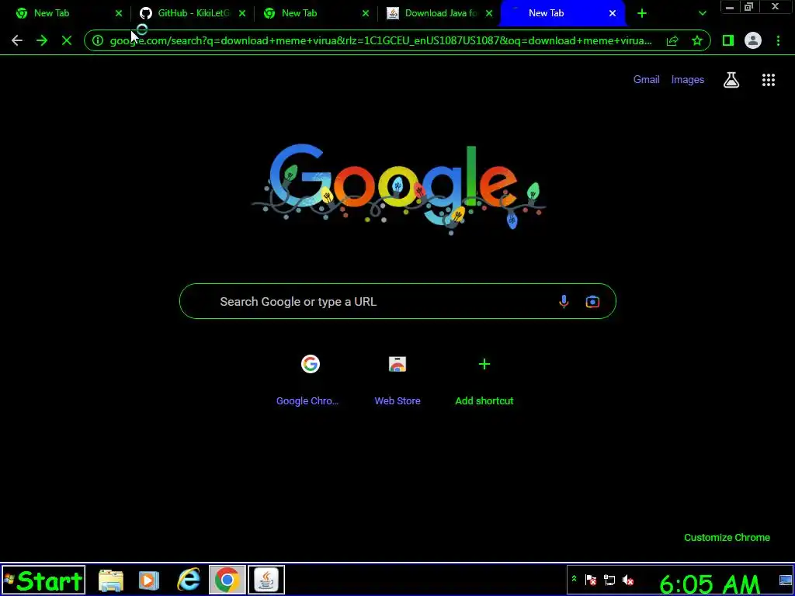
Task: Click the Google holiday lights doodle
Action: pyautogui.click(x=398, y=189)
